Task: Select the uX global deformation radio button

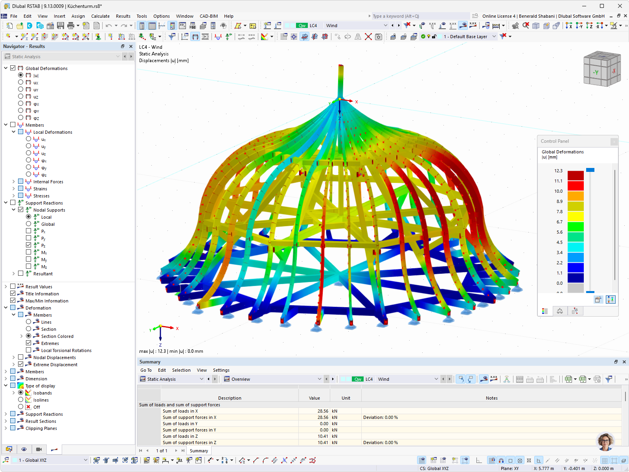Action: click(x=20, y=82)
